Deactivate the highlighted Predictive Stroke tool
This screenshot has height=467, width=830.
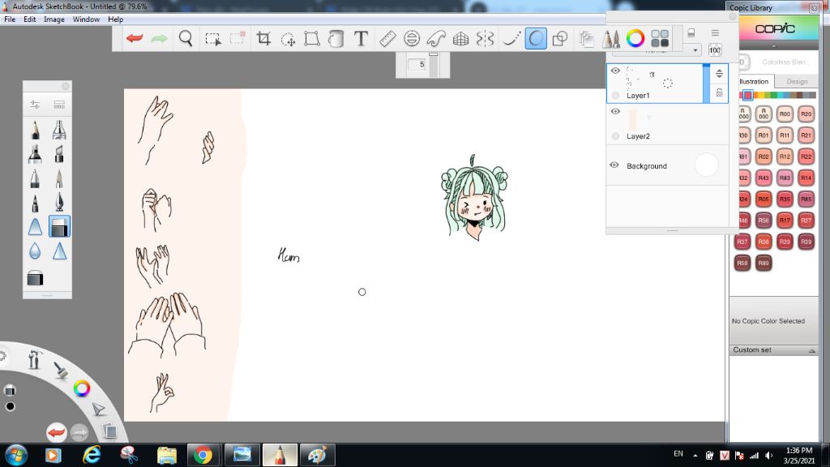[x=536, y=38]
